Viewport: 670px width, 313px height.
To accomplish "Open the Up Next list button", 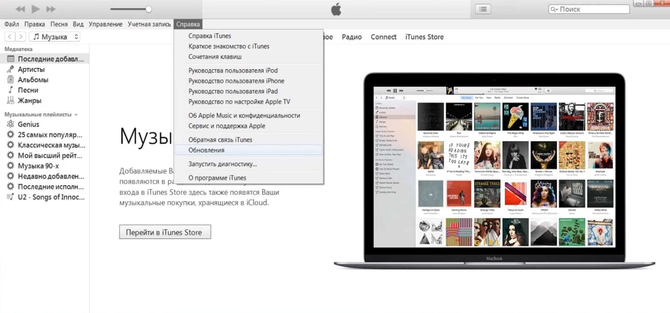I will coord(483,9).
